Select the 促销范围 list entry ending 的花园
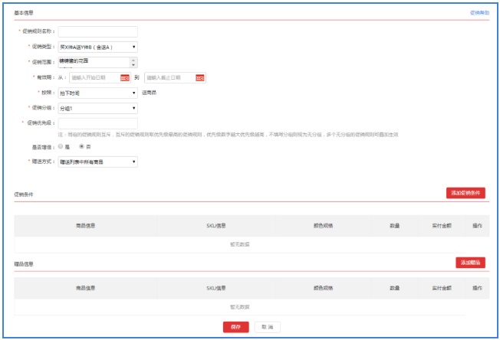500x340 pixels. tap(74, 60)
